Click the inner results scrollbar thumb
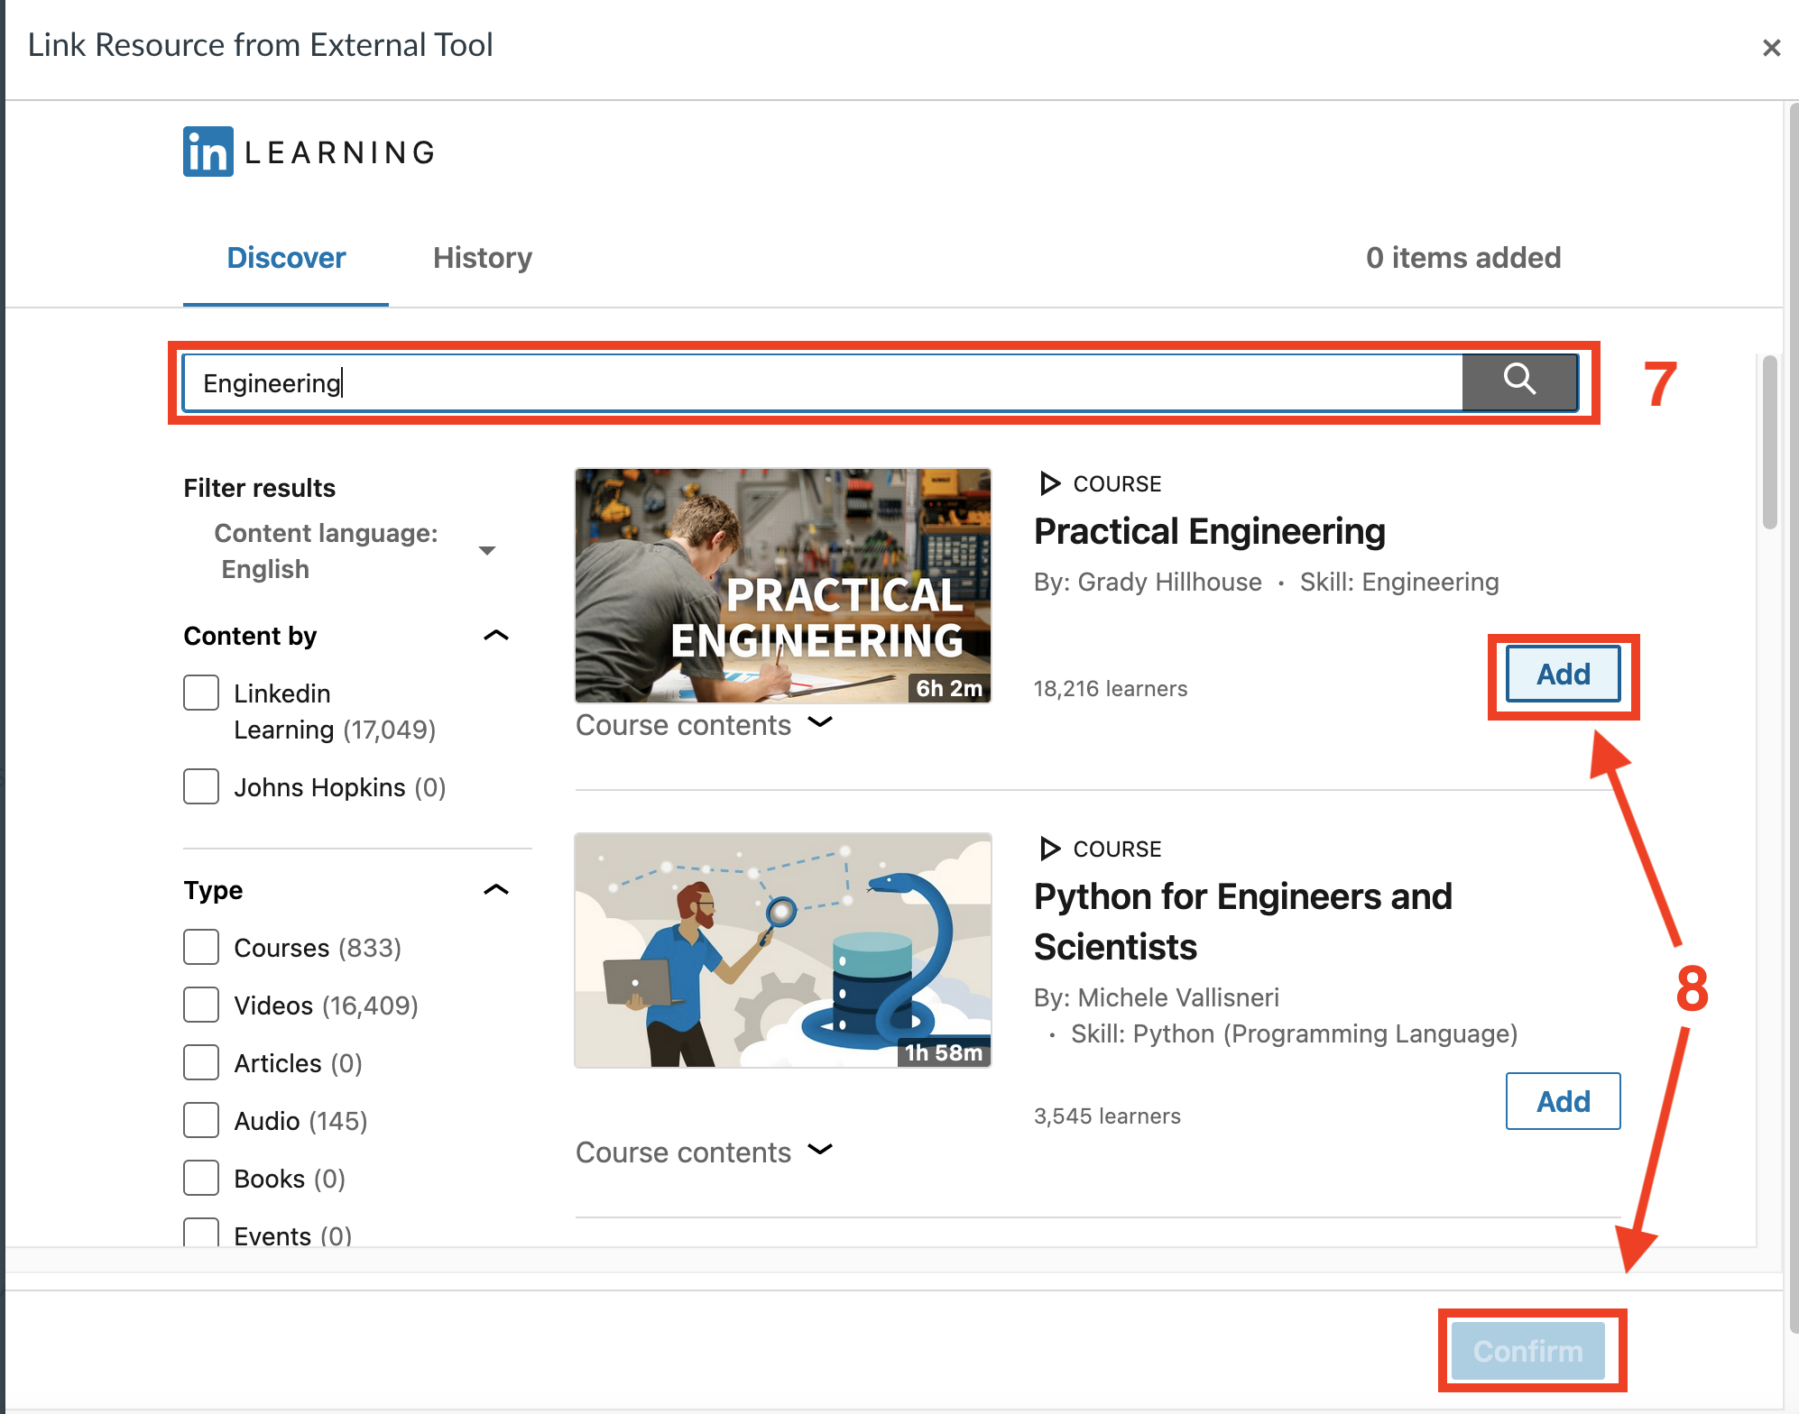The width and height of the screenshot is (1799, 1414). (x=1770, y=442)
